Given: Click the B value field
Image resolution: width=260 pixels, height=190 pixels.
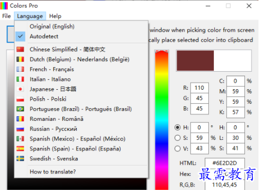Looking at the screenshot, I should [199, 109].
